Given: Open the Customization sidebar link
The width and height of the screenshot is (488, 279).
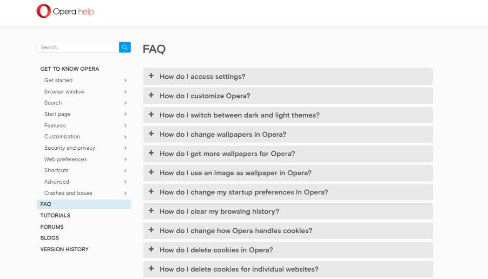Looking at the screenshot, I should (x=62, y=137).
